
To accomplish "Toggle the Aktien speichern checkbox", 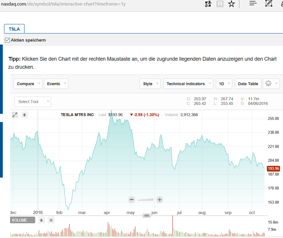I will [x=7, y=40].
